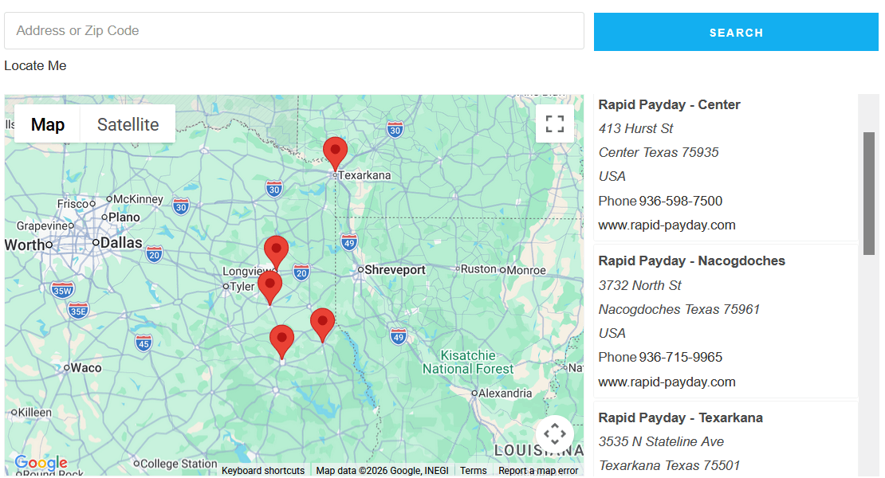The height and width of the screenshot is (478, 885).
Task: Click the College Station map label
Action: [x=179, y=464]
